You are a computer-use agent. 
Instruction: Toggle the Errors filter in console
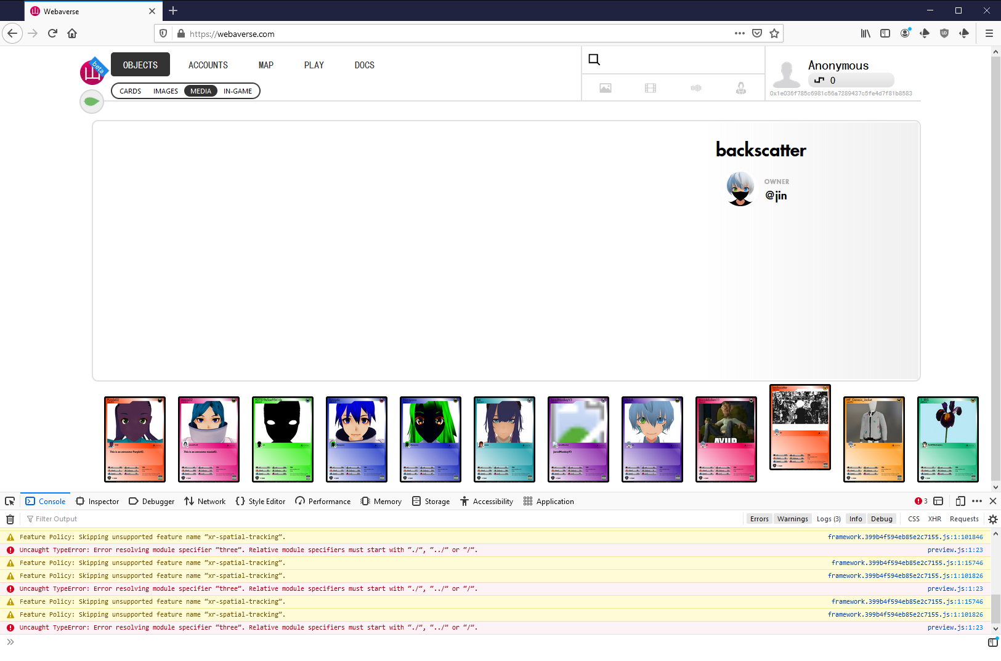[759, 518]
